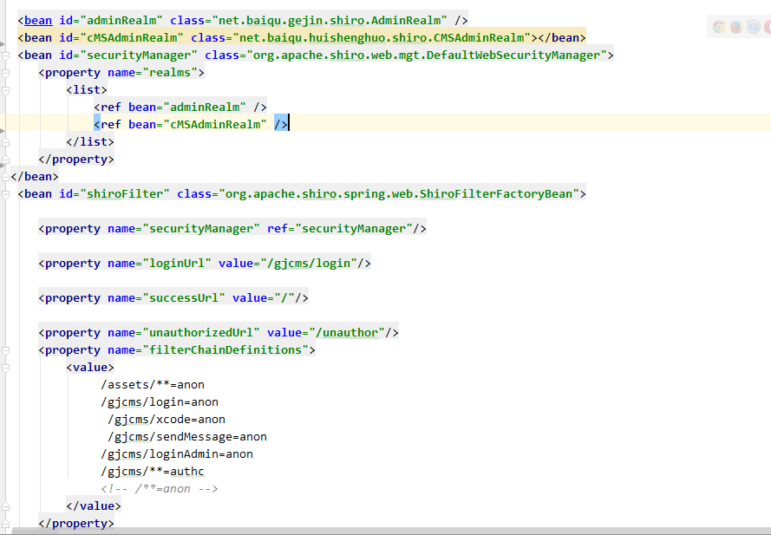This screenshot has width=771, height=535.
Task: Click the underlined bean tag on adminRealm line
Action: tap(38, 21)
